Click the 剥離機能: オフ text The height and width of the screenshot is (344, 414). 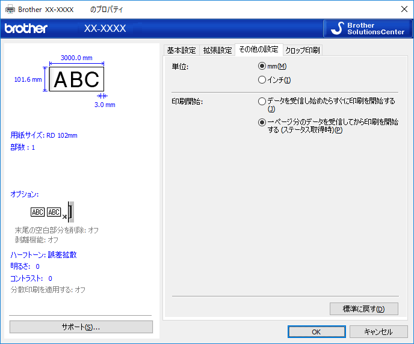[37, 240]
